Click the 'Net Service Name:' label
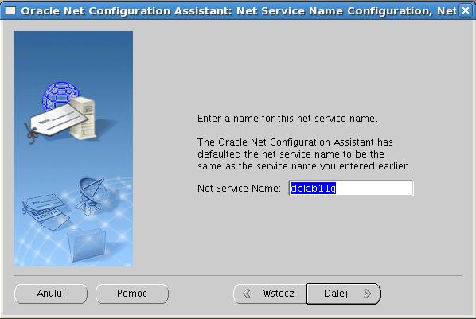The width and height of the screenshot is (476, 319). 239,189
